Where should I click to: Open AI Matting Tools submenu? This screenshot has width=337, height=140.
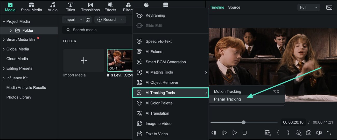[171, 72]
